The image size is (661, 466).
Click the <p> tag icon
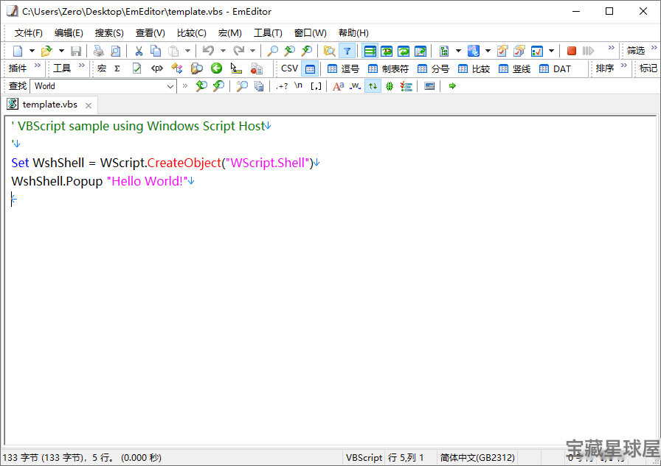pos(157,68)
